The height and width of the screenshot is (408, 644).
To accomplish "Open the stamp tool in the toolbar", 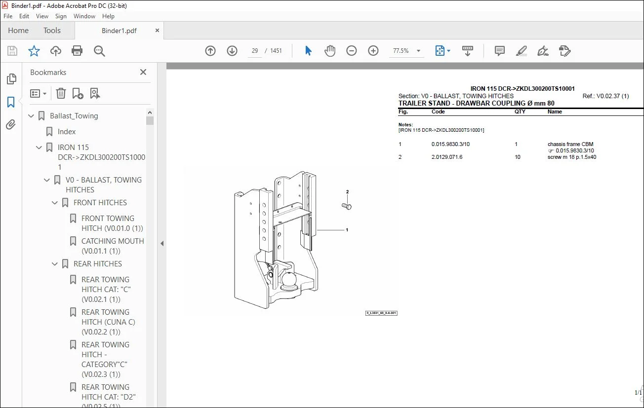I will (x=565, y=51).
